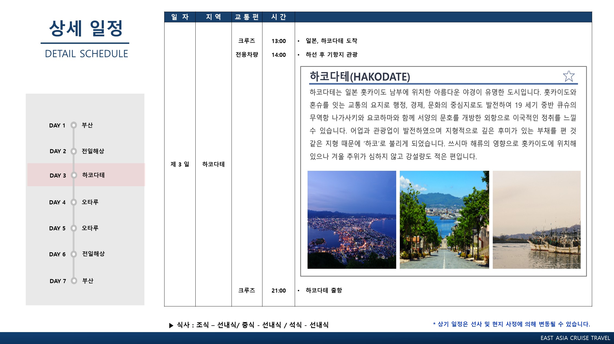This screenshot has width=614, height=344.
Task: Click the 하코다테 출항 schedule item
Action: pos(324,290)
